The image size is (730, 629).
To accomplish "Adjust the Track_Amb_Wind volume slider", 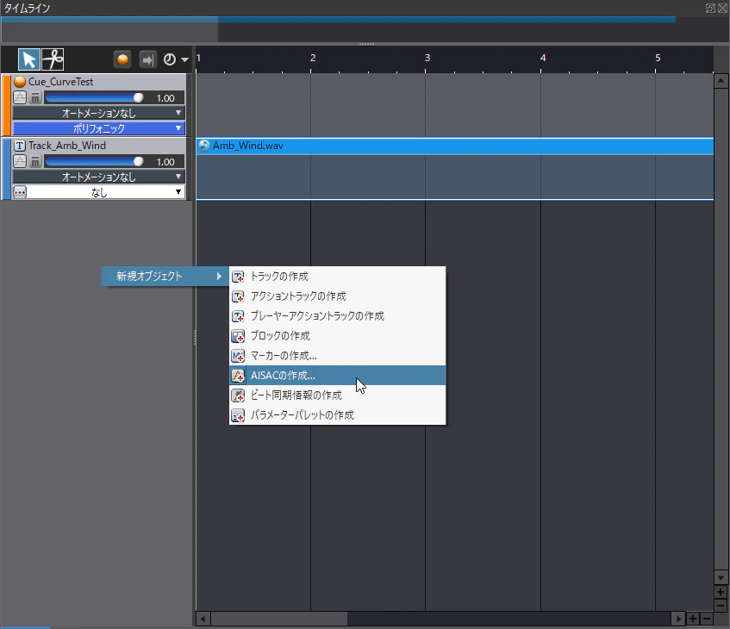I will tap(95, 161).
